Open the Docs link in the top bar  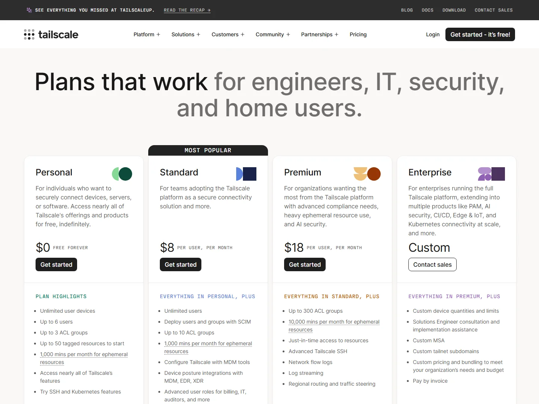point(427,10)
